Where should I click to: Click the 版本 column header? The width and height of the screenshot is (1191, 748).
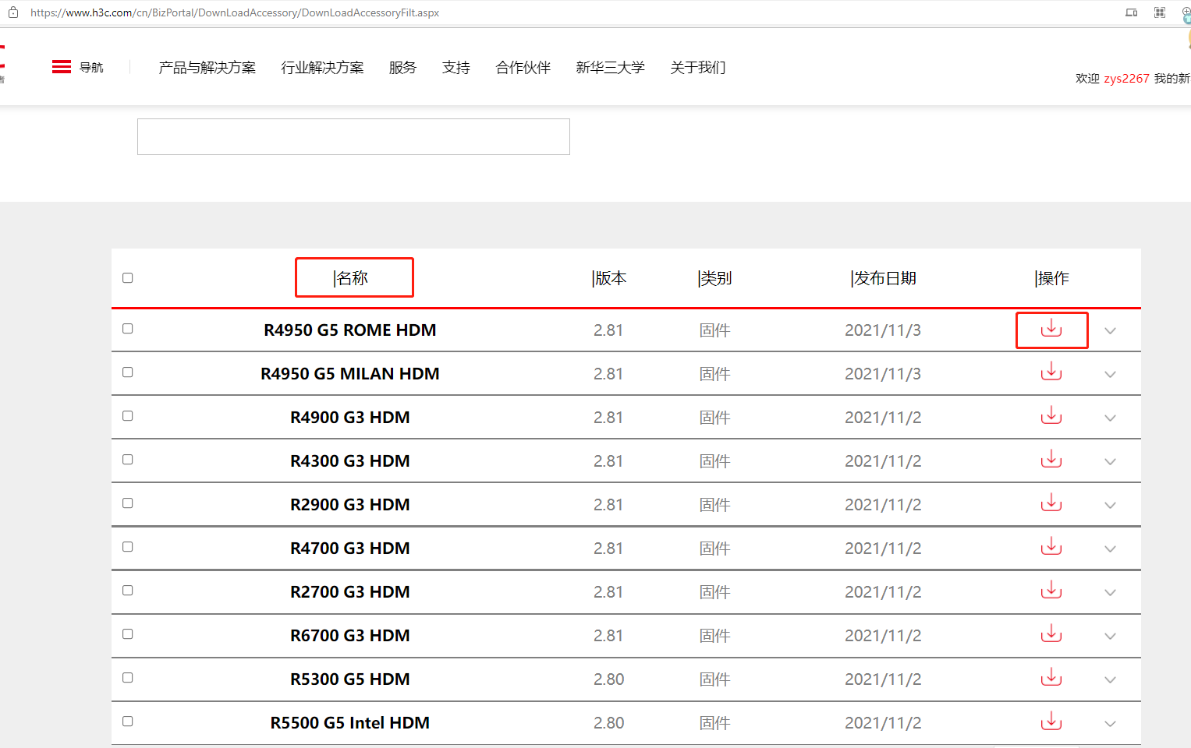pos(611,278)
